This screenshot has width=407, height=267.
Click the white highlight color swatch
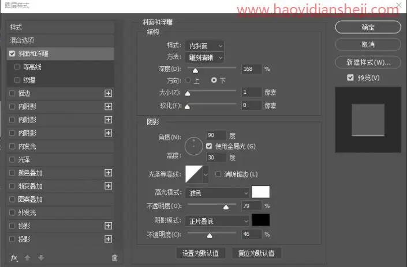coord(261,192)
